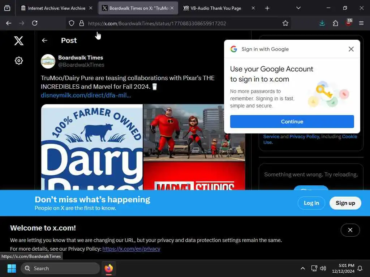Viewport: 370px width, 277px height.
Task: Open the settings gear in sidebar
Action: coord(19,61)
